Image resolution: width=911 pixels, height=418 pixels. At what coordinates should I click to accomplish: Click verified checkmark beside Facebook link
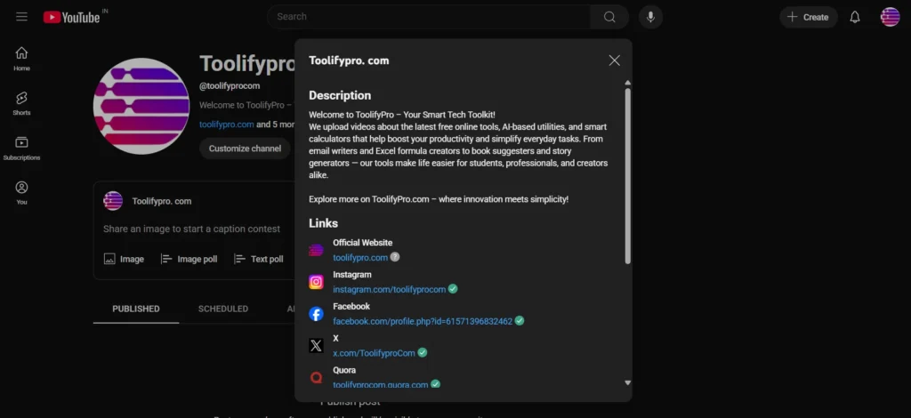click(520, 320)
